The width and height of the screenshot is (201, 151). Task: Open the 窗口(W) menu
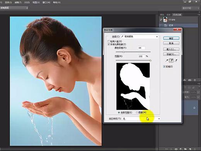coord(46,2)
